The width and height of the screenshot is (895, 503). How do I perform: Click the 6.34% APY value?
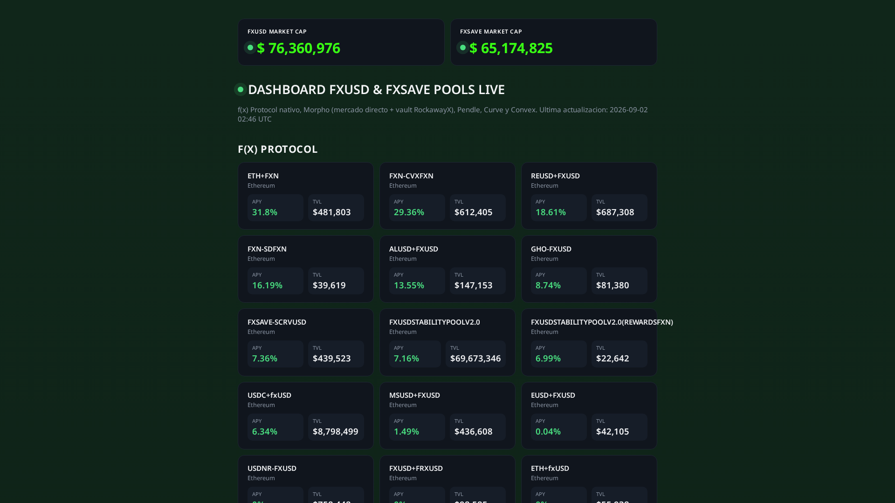tap(265, 431)
